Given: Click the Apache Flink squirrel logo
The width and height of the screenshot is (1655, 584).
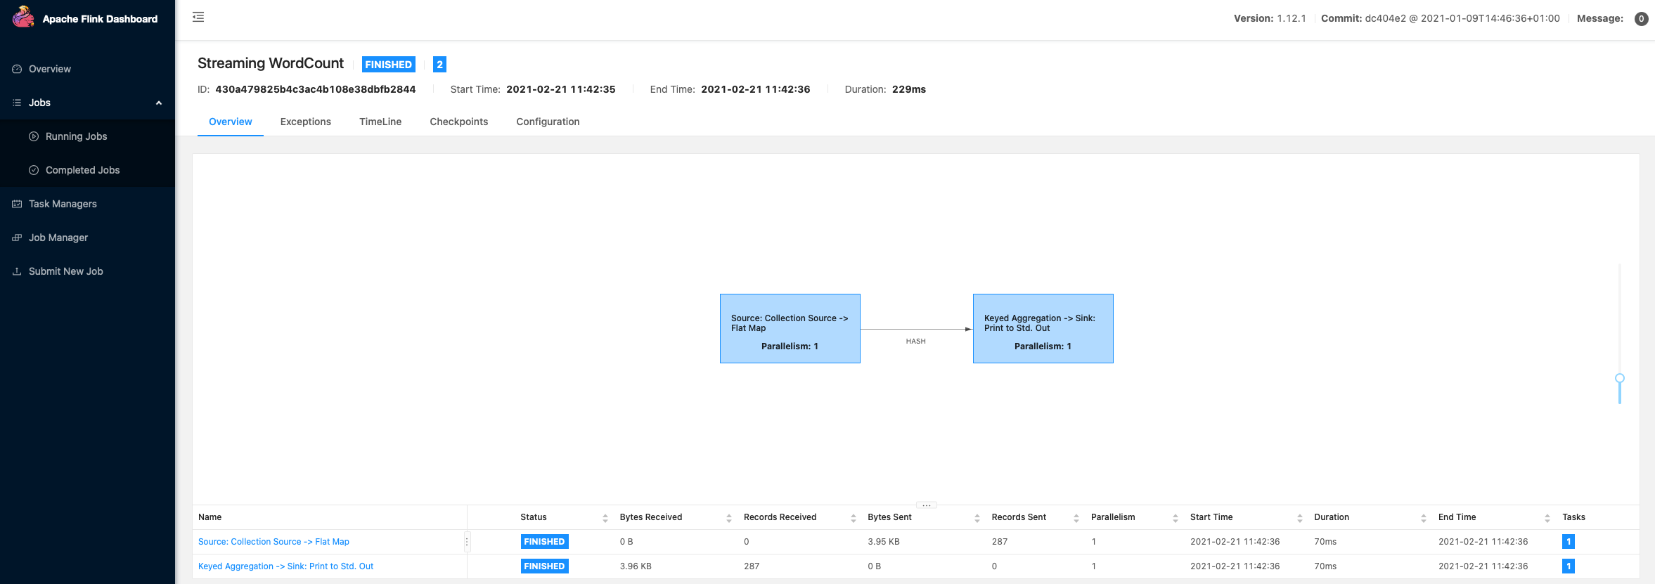Looking at the screenshot, I should pos(23,17).
